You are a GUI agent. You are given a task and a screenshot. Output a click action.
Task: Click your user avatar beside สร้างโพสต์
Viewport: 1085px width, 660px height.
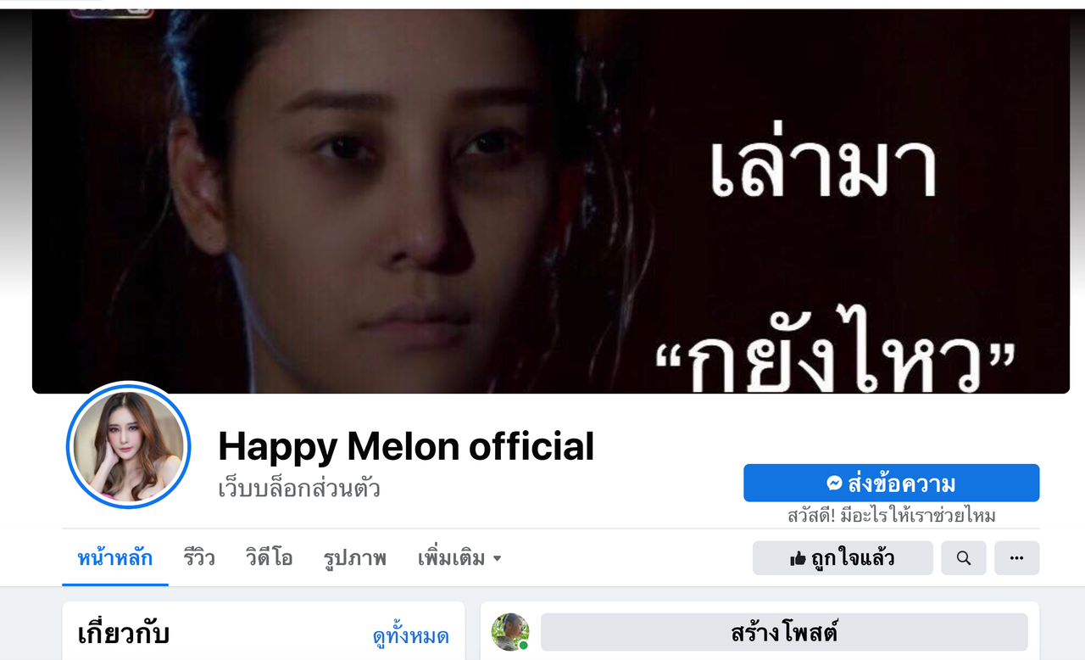point(510,632)
